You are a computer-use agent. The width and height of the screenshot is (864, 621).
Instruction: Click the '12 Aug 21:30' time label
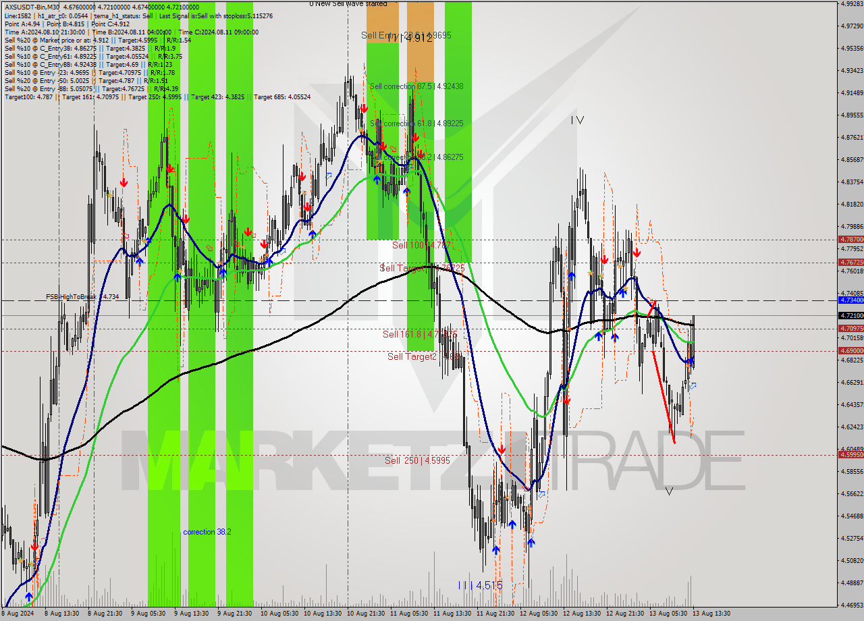[626, 614]
